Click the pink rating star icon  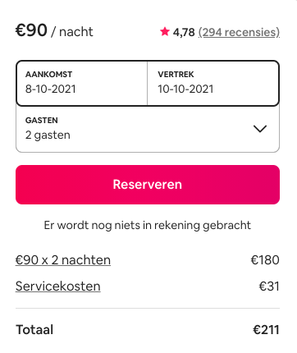(x=165, y=32)
